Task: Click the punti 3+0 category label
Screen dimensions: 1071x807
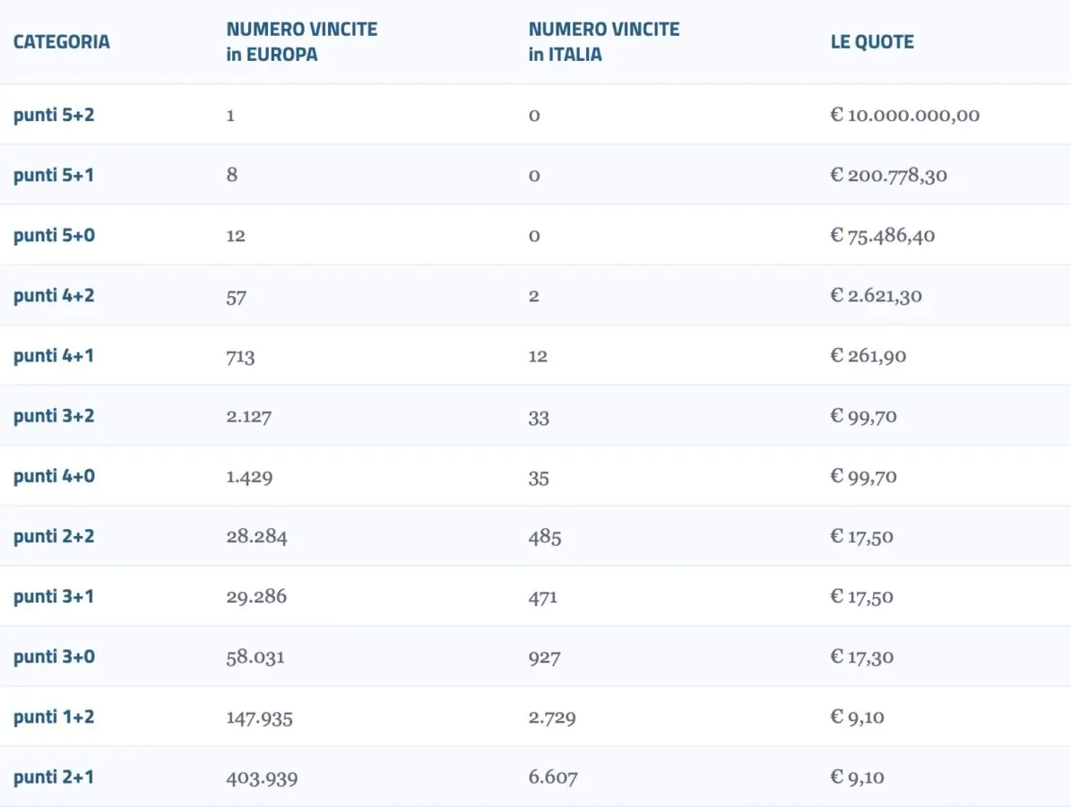Action: point(54,656)
